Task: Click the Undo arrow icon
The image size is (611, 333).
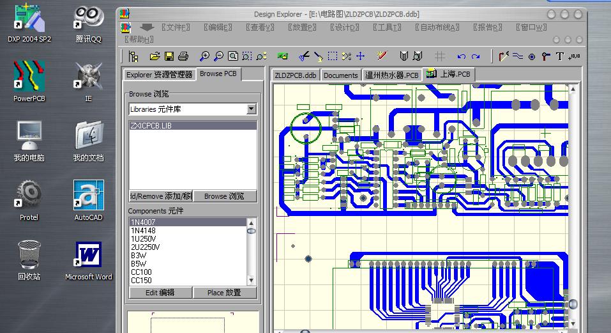Action: click(x=462, y=57)
